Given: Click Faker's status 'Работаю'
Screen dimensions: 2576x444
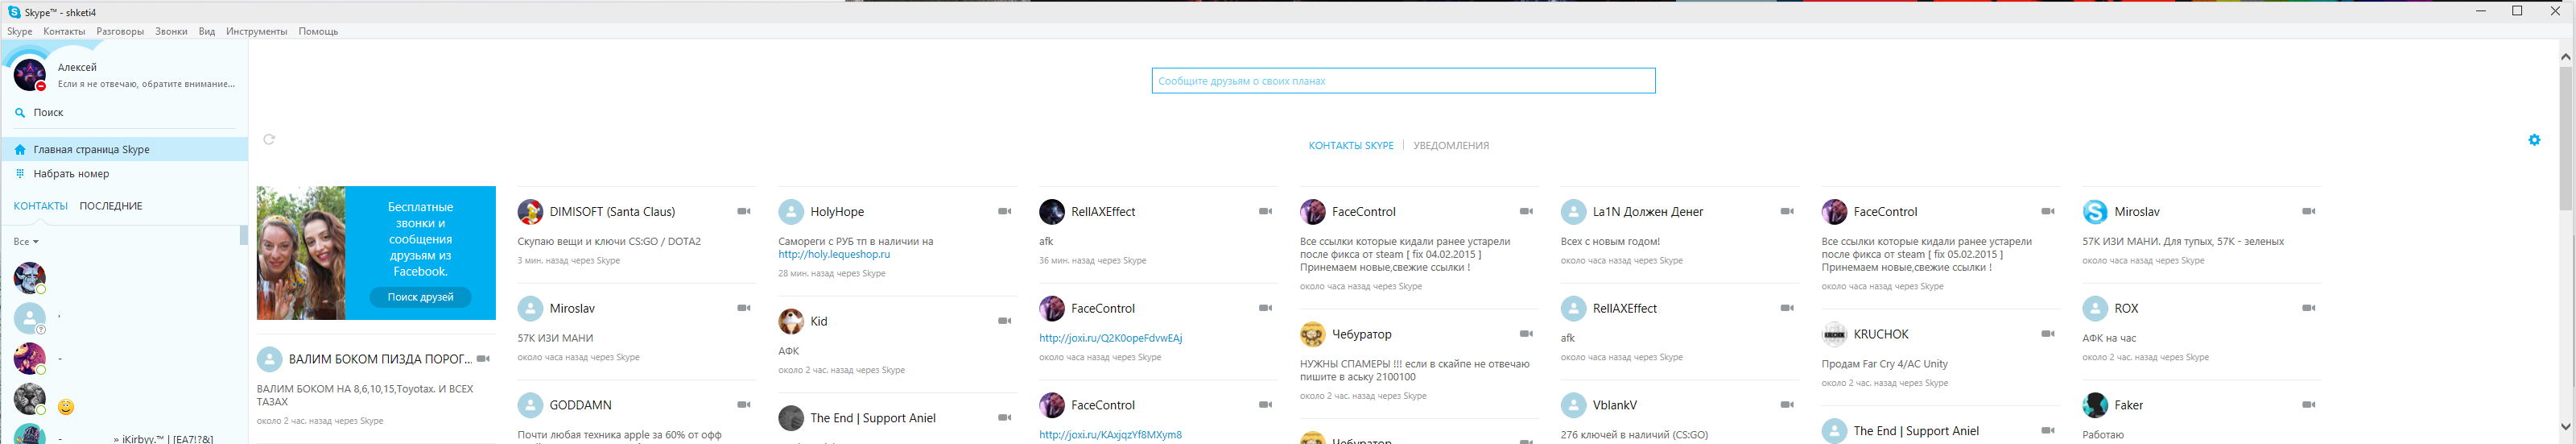Looking at the screenshot, I should (x=2103, y=435).
